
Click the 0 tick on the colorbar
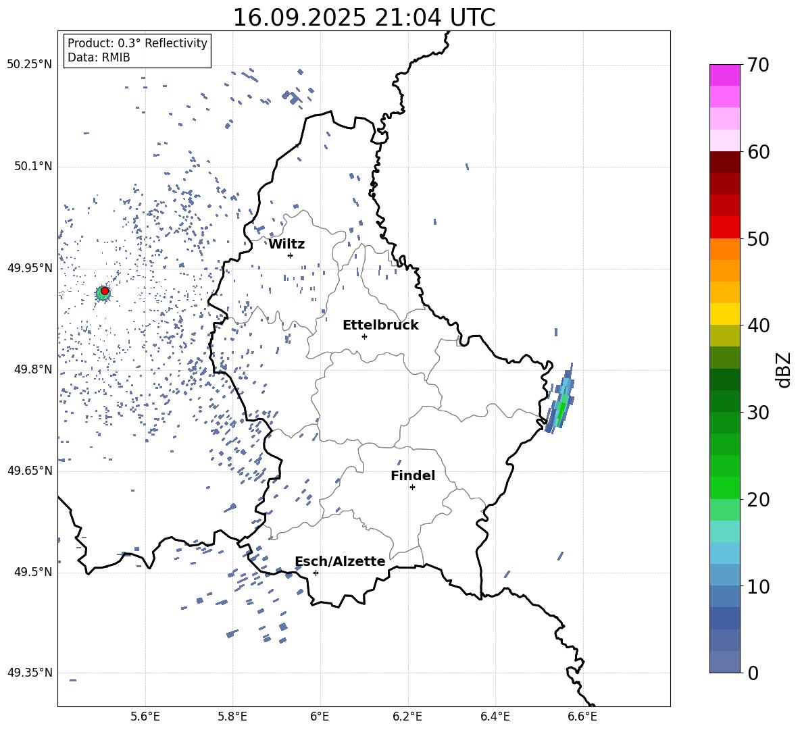(752, 673)
